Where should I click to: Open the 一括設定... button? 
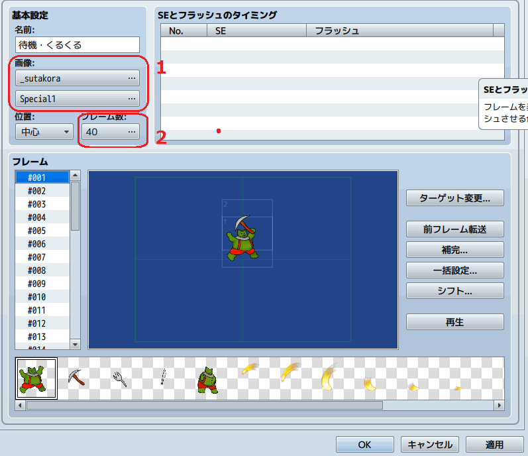(x=455, y=270)
